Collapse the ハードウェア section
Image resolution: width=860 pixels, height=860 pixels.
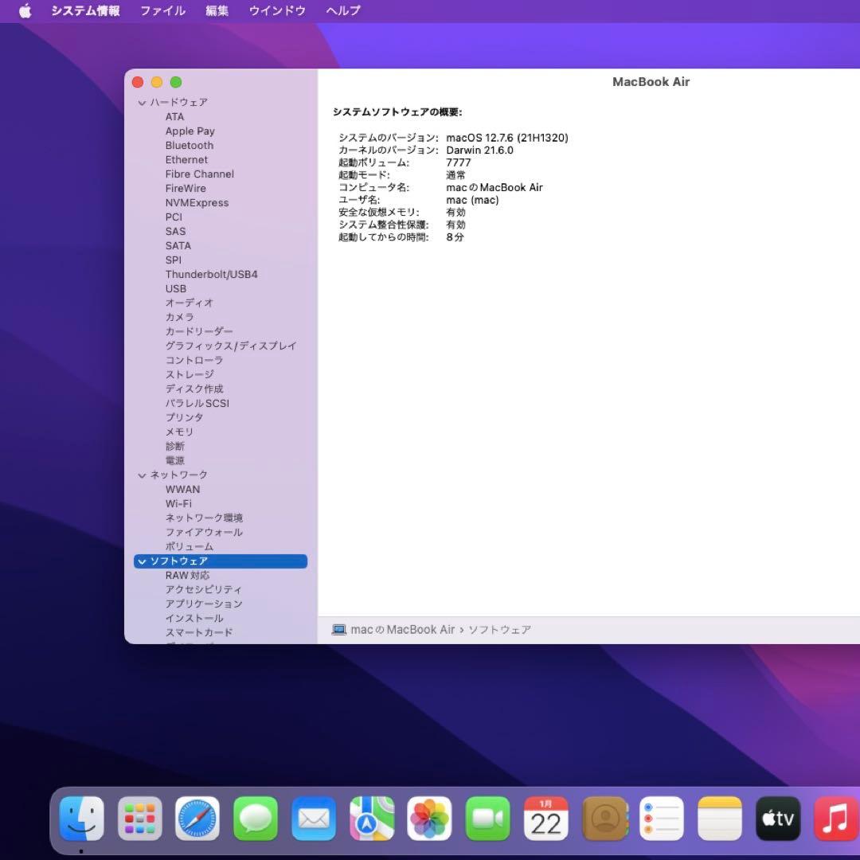tap(142, 102)
